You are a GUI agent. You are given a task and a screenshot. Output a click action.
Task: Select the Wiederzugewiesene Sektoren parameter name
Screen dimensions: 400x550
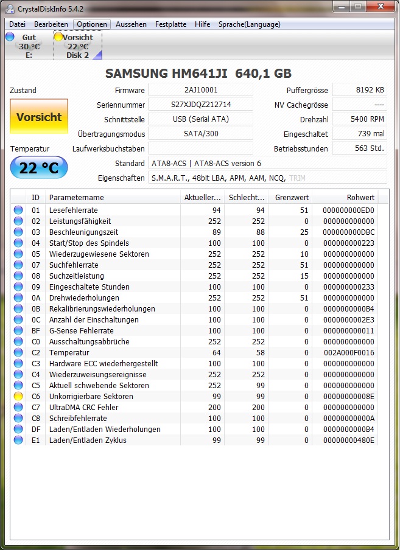99,254
